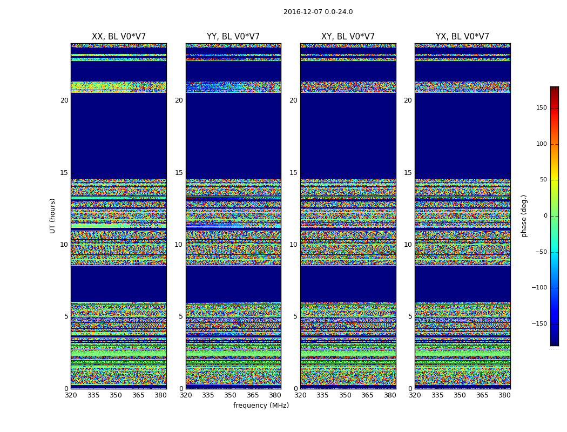
Task: Click the "380" frequency tick under XX panel
Action: [160, 395]
